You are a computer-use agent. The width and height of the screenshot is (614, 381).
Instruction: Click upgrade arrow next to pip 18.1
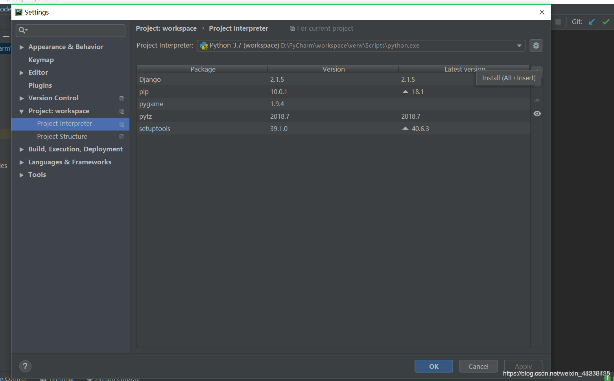pos(406,92)
